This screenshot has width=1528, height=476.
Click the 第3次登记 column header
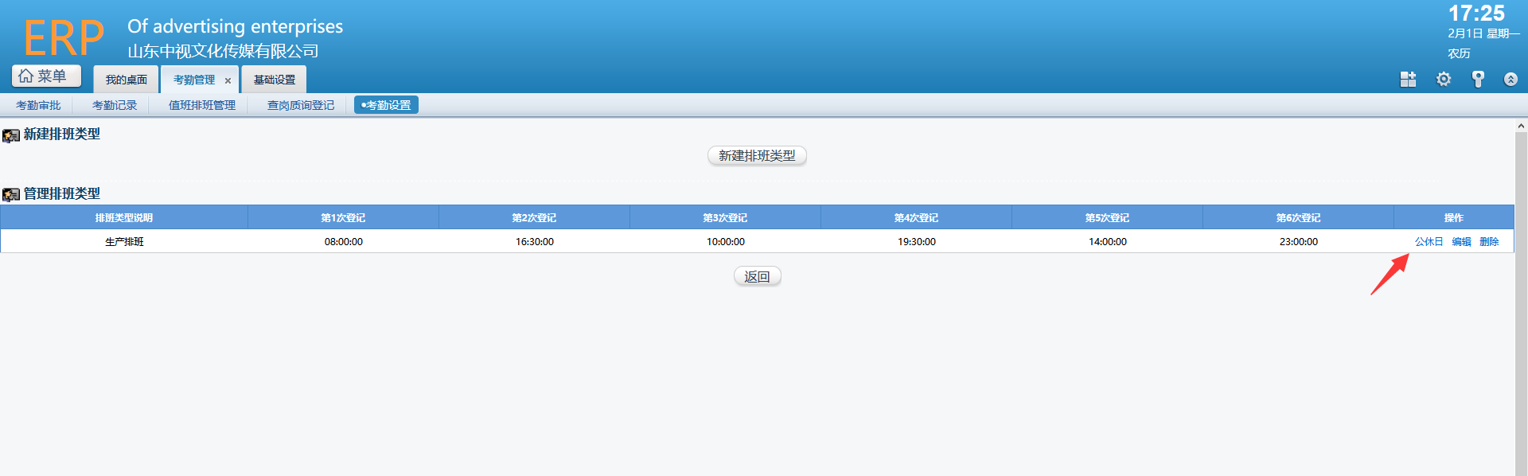pyautogui.click(x=725, y=217)
